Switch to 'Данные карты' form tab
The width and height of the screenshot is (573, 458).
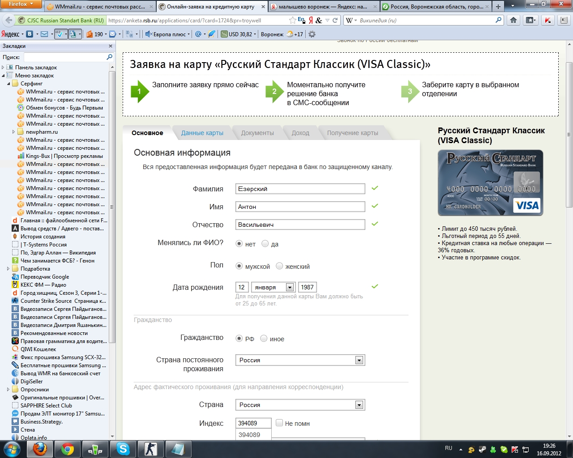click(202, 133)
